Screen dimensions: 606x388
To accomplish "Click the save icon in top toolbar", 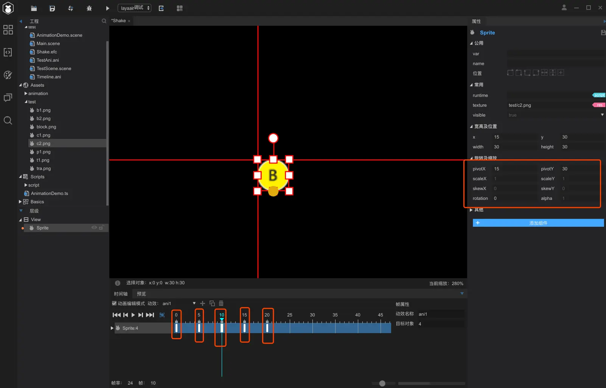I will [52, 8].
